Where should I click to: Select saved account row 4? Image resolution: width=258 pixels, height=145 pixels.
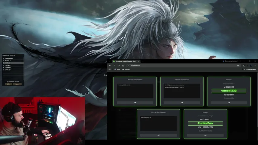[x=13, y=65]
